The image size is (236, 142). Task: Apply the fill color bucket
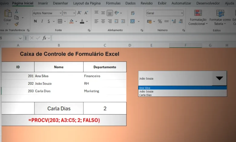(71, 21)
